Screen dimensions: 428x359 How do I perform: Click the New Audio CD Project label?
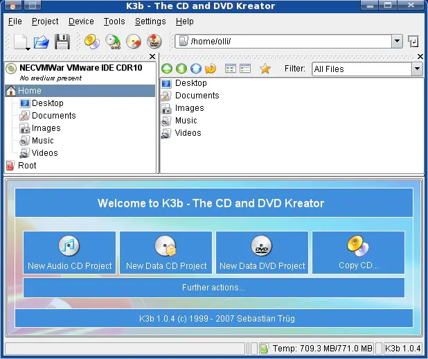click(x=70, y=266)
